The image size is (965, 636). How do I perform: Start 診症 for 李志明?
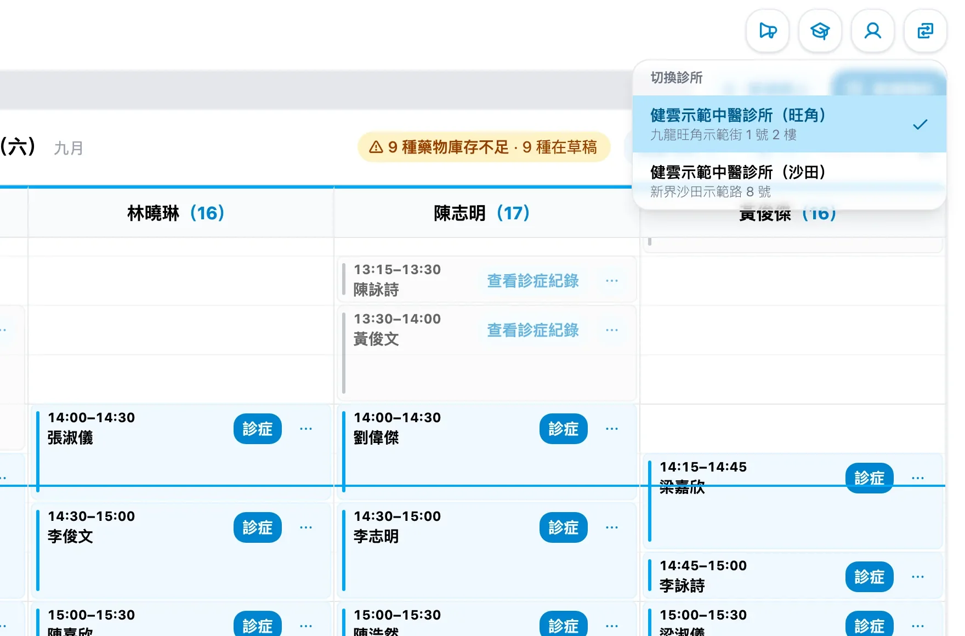coord(564,527)
